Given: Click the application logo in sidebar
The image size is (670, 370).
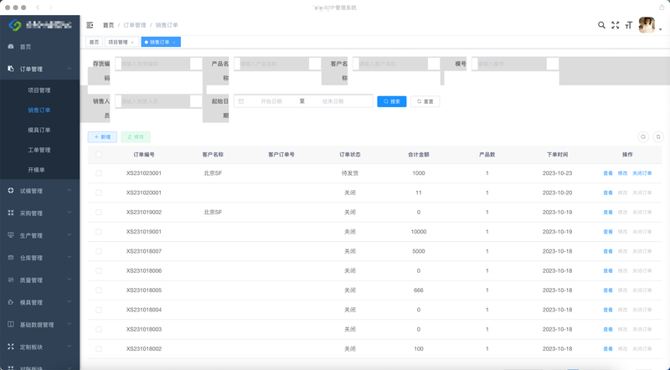Looking at the screenshot, I should pos(15,25).
